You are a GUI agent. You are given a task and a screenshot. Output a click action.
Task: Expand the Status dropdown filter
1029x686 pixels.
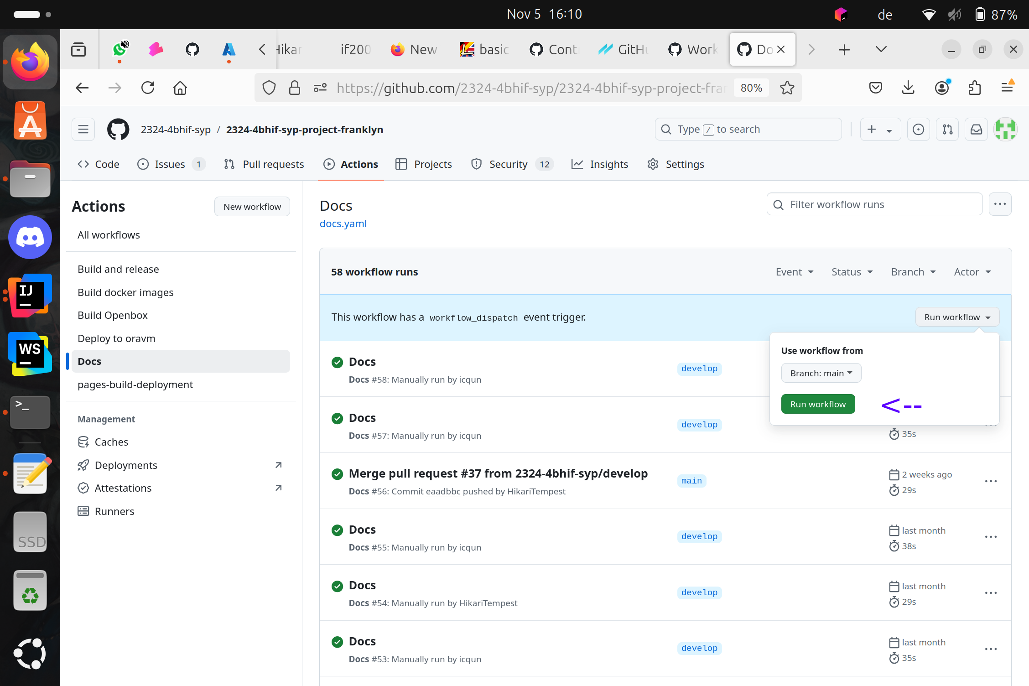[852, 271]
